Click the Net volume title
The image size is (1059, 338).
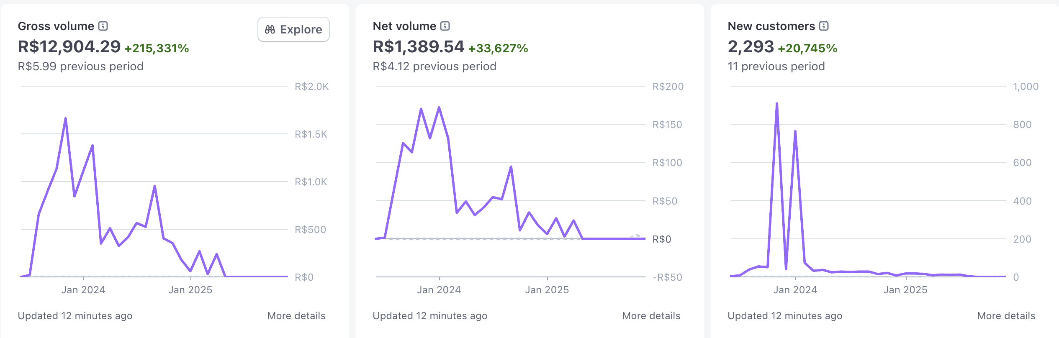(404, 26)
